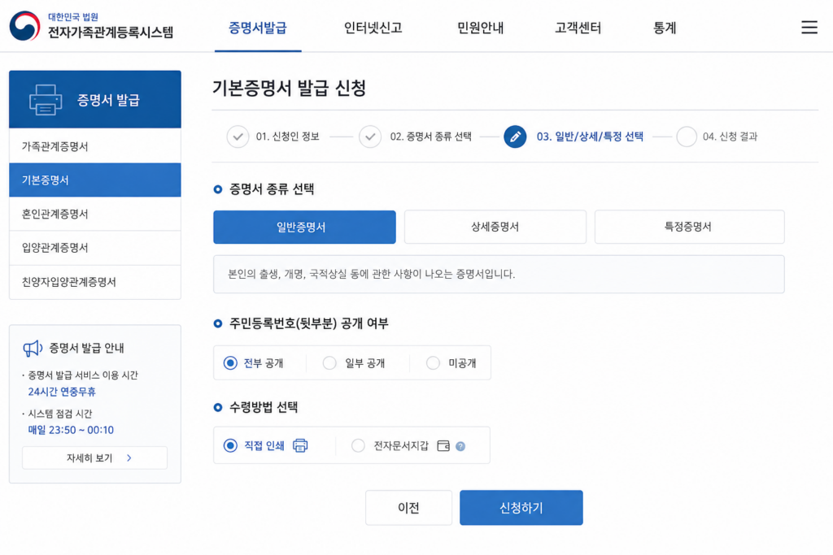Screen dimensions: 833x555
Task: Select 입양관계증명서 in the sidebar
Action: (x=95, y=248)
